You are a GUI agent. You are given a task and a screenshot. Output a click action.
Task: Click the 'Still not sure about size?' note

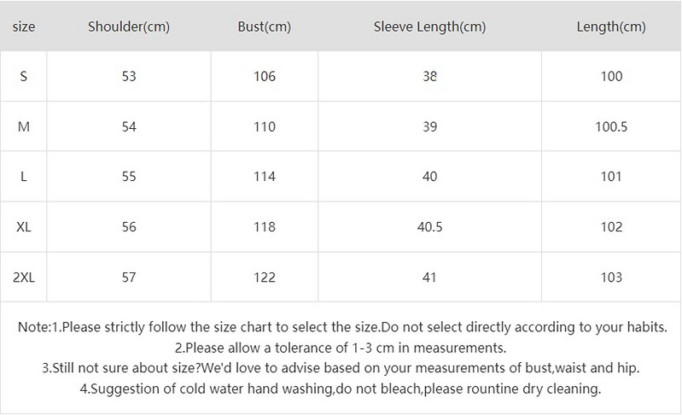pyautogui.click(x=341, y=368)
